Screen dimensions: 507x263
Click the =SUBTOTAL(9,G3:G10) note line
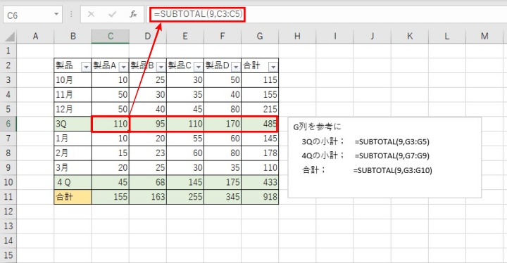pyautogui.click(x=392, y=170)
